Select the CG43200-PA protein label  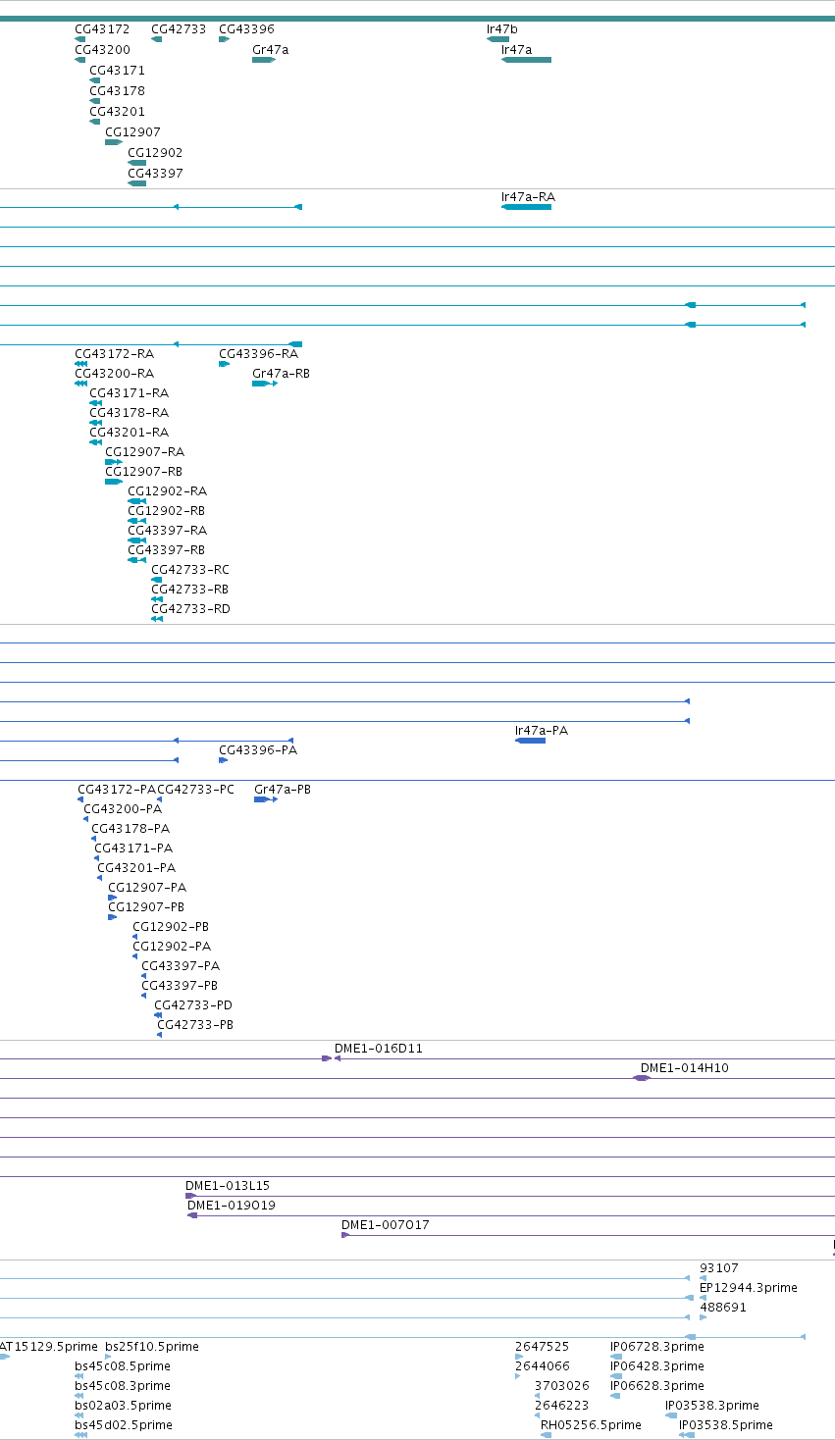coord(123,809)
